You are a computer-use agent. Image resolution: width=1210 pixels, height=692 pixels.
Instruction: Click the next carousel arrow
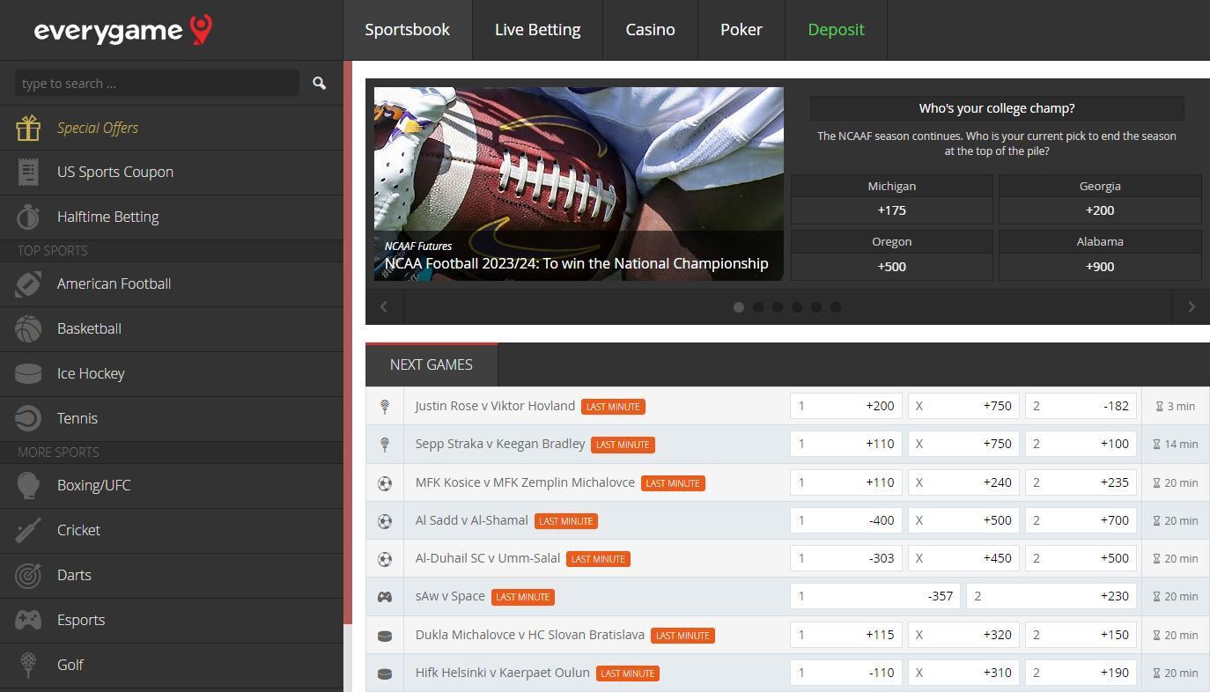click(1190, 306)
